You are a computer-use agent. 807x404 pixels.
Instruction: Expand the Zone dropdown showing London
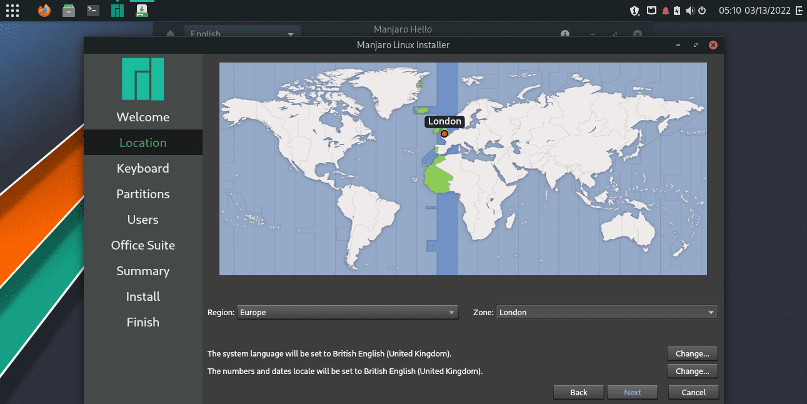(x=607, y=312)
